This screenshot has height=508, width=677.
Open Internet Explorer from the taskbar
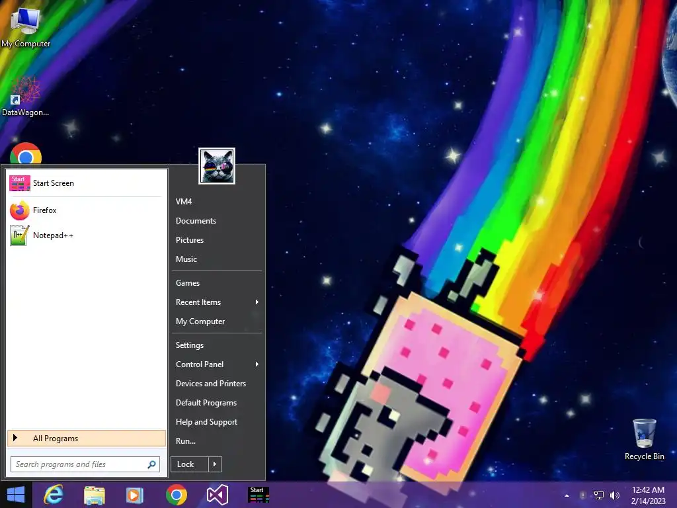pyautogui.click(x=54, y=495)
